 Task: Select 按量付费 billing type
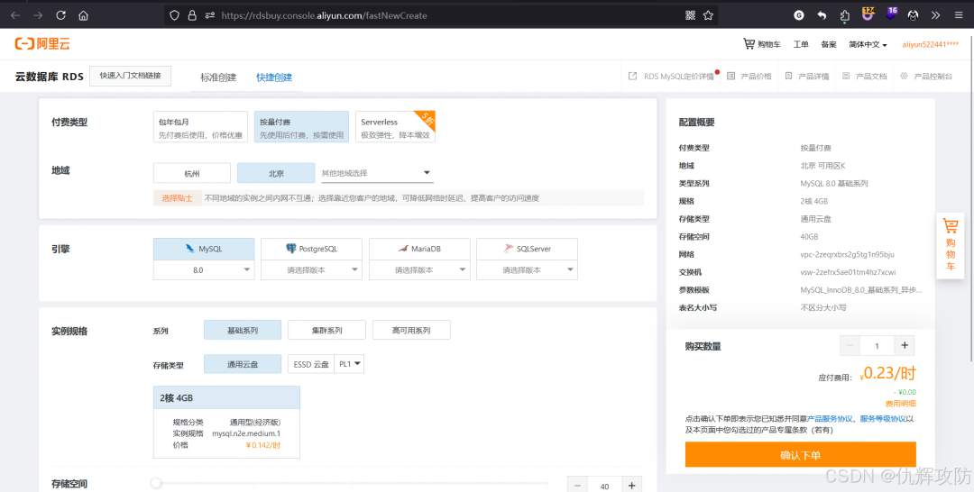301,127
